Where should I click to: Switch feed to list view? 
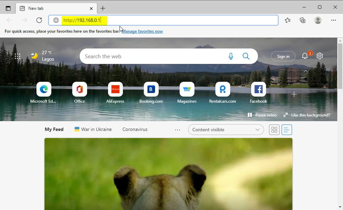(287, 130)
